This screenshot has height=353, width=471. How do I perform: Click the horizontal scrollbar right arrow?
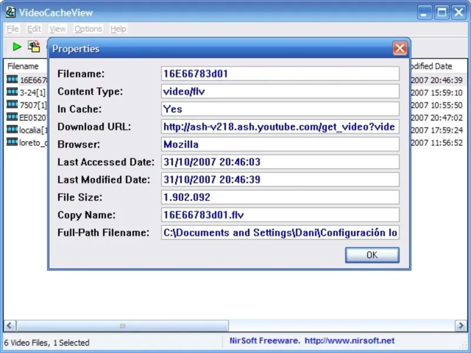(461, 326)
